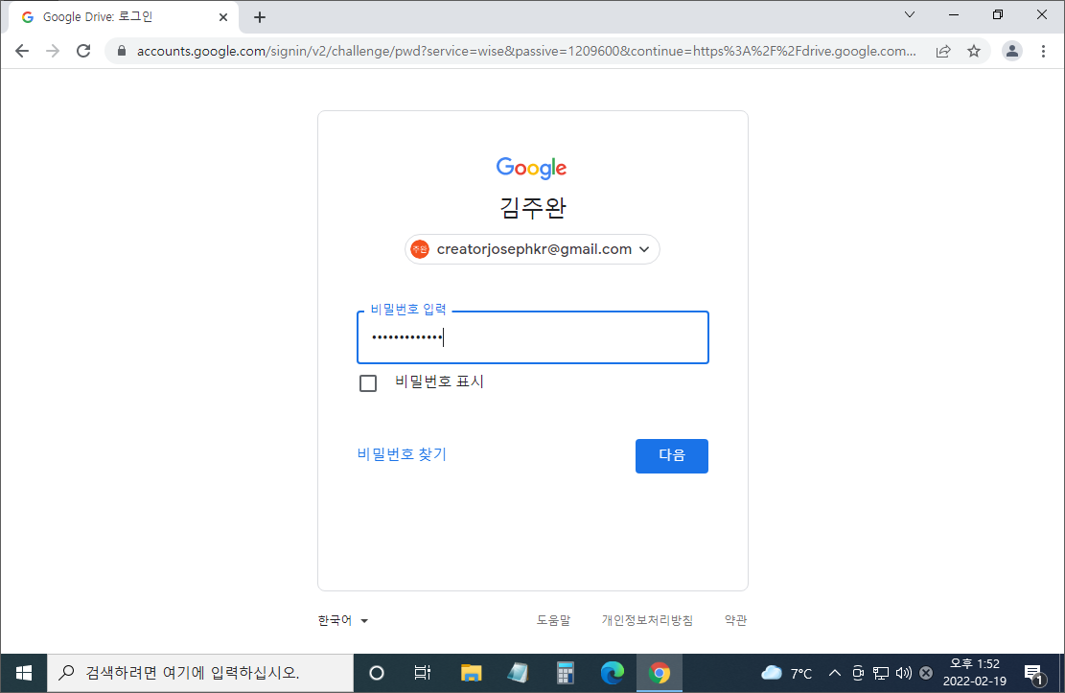Restore down the Chrome window
1065x693 pixels.
[998, 14]
